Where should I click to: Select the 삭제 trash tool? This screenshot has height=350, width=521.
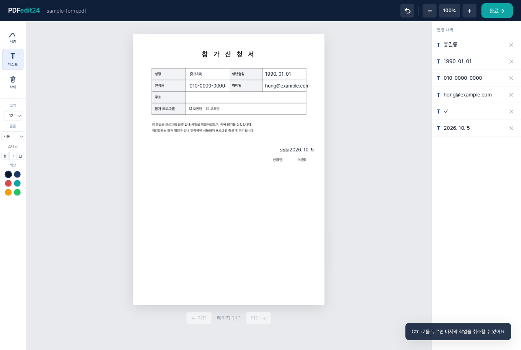[x=13, y=82]
